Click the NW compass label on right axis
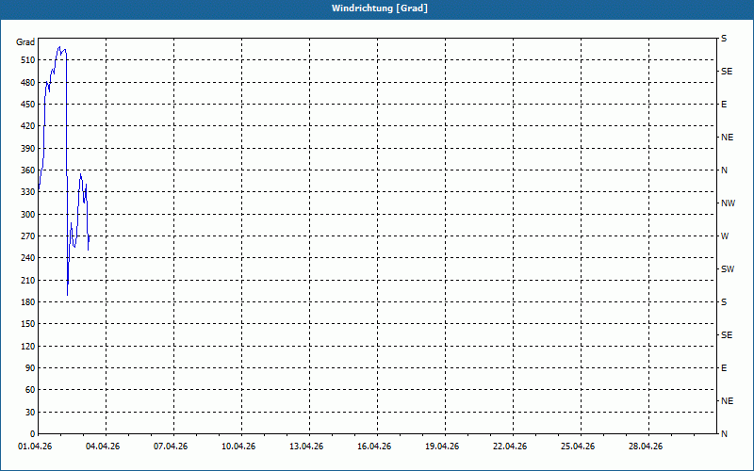This screenshot has width=754, height=471. (728, 203)
